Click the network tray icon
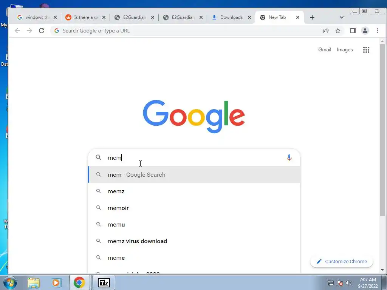Viewport: 387px width, 290px height. pyautogui.click(x=330, y=282)
